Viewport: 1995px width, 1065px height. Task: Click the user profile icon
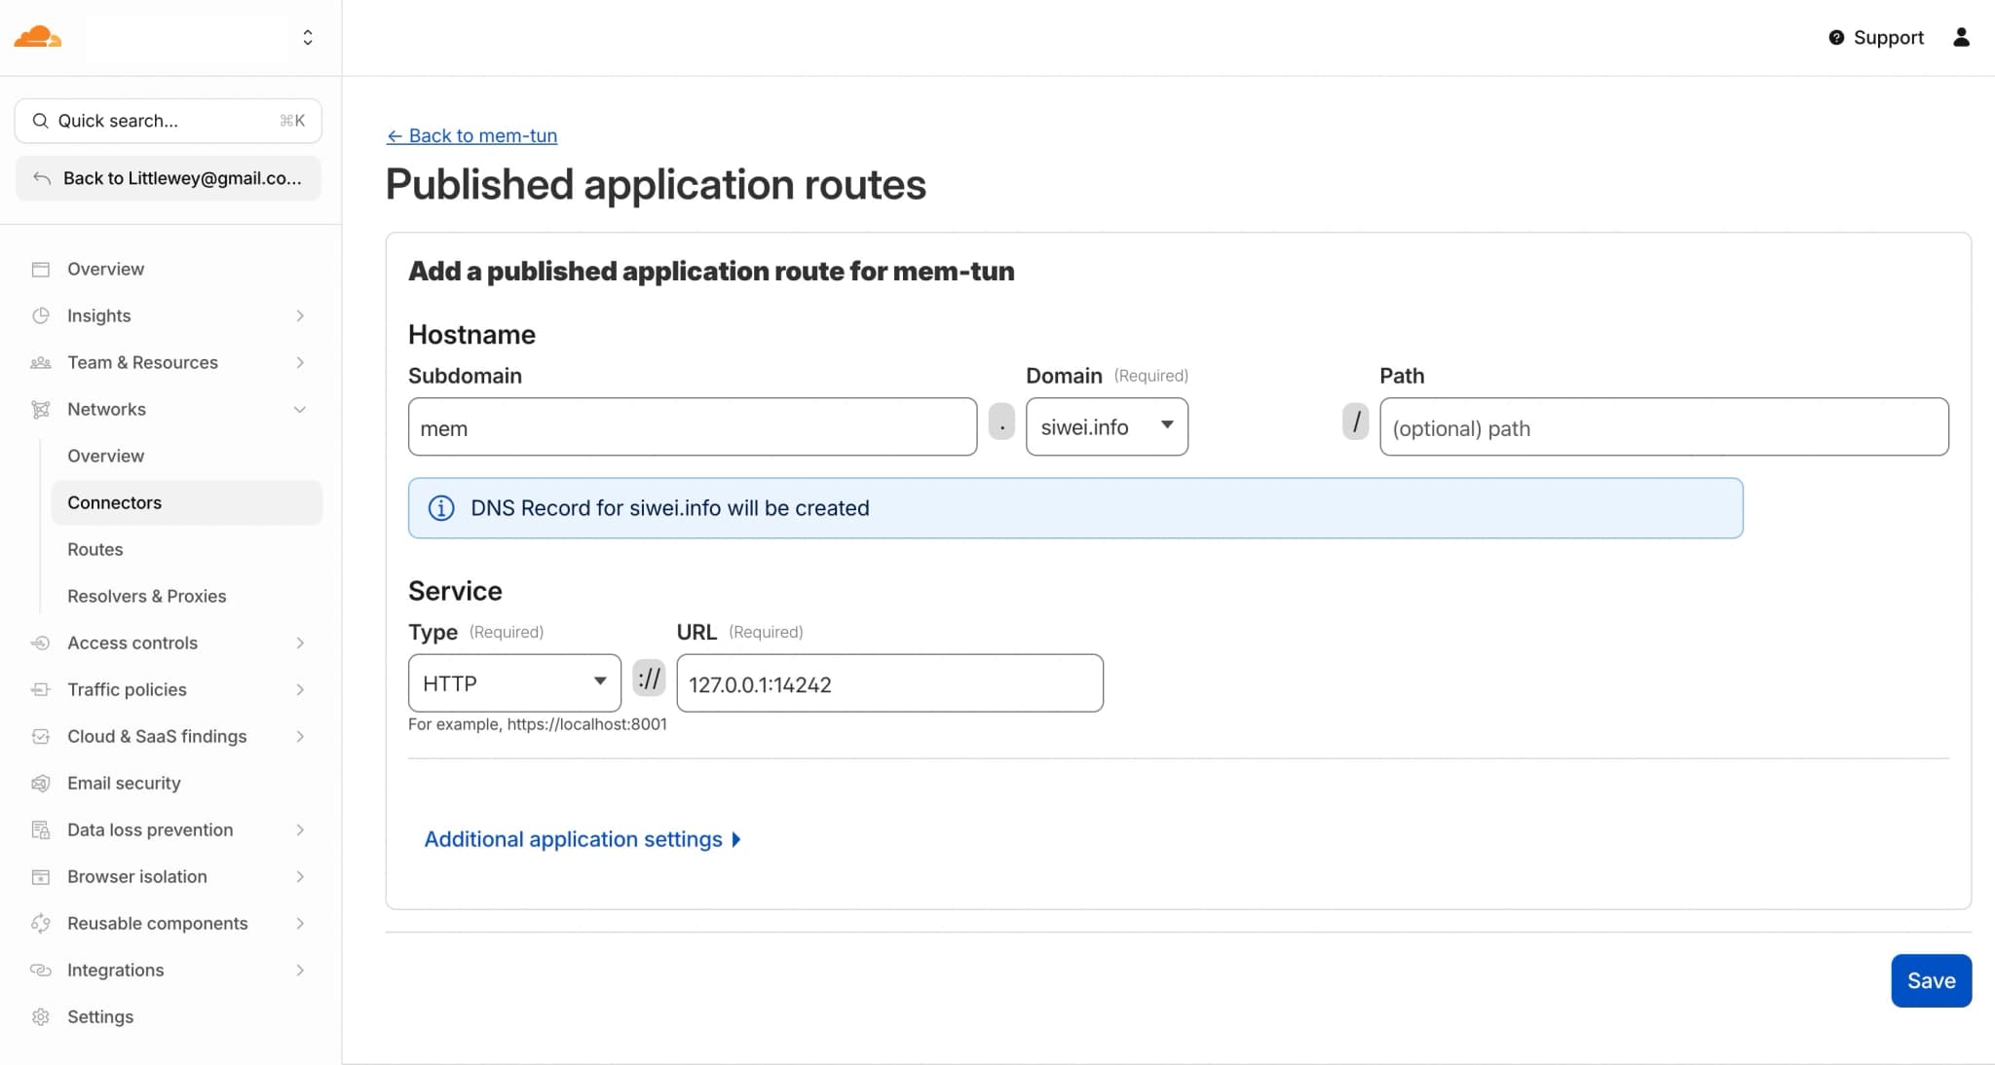pyautogui.click(x=1962, y=37)
